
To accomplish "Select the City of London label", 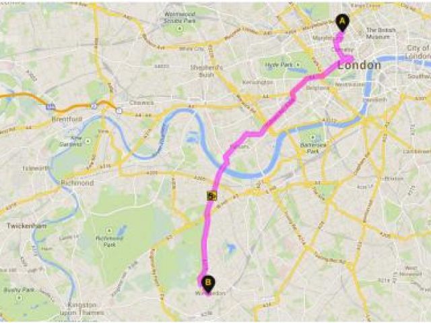I will click(x=418, y=52).
